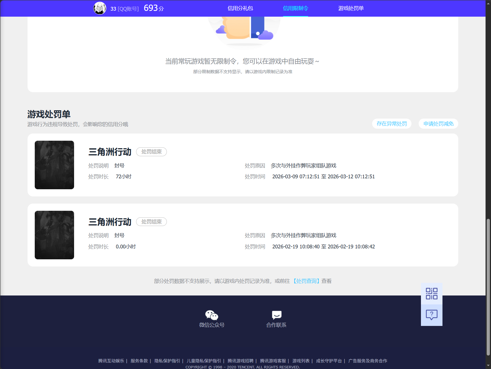Click the 72小时 penalty duration value

coord(123,177)
